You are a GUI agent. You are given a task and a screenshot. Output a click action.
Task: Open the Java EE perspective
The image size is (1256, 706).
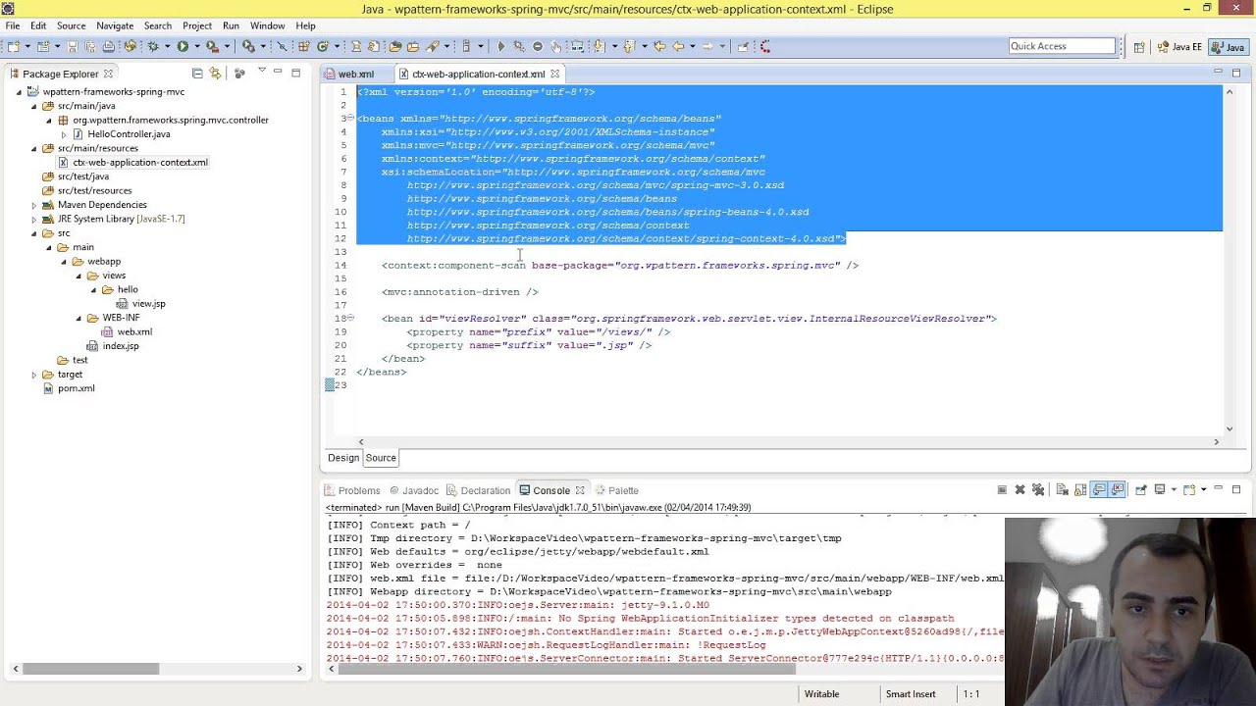coord(1179,47)
